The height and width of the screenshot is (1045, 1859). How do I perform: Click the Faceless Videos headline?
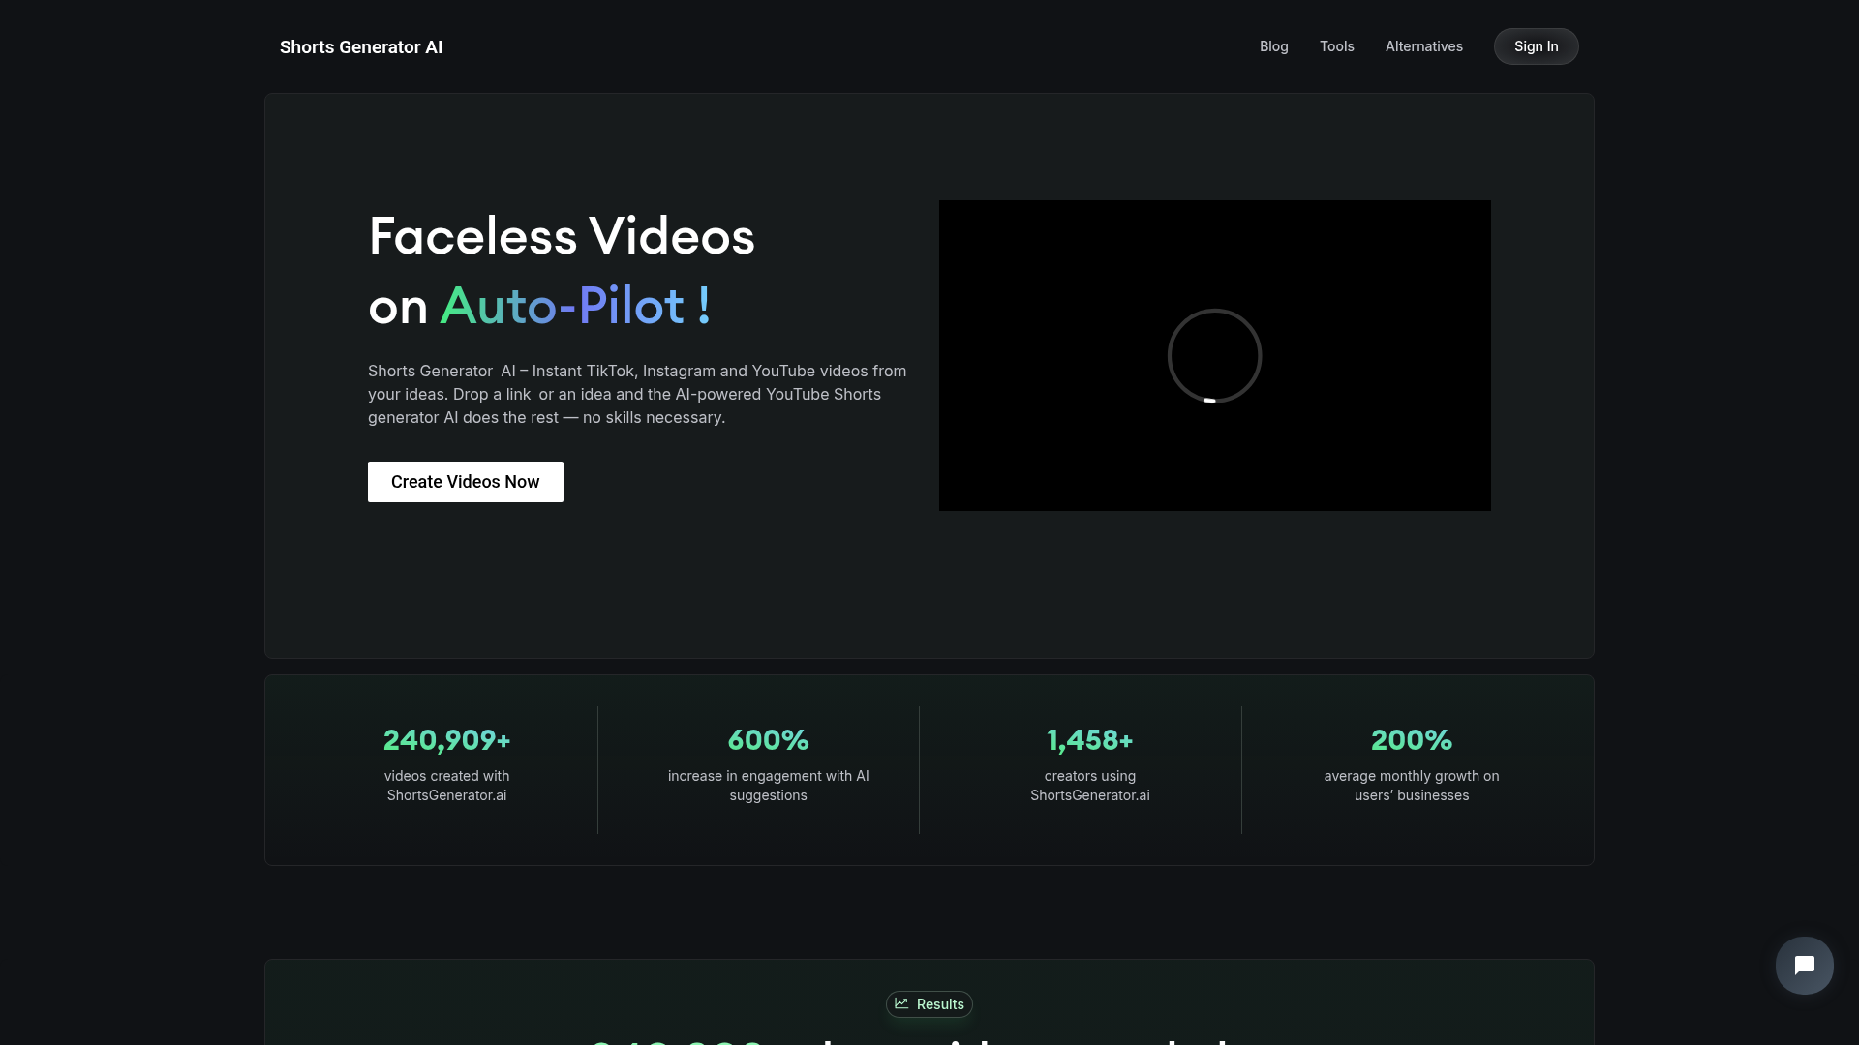pyautogui.click(x=562, y=236)
